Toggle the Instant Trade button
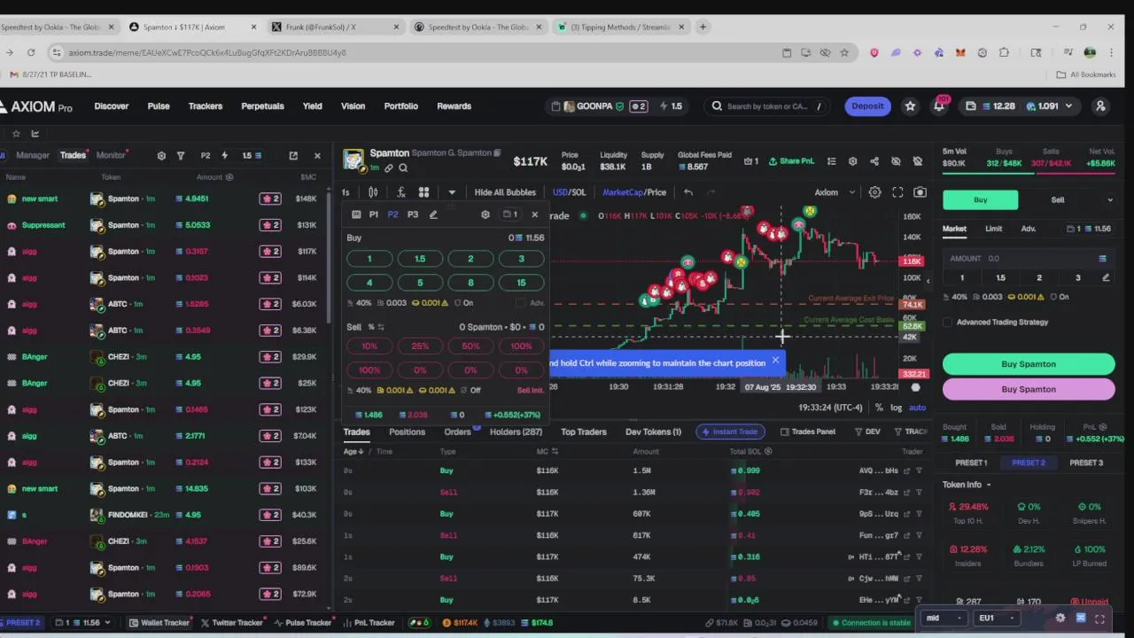The width and height of the screenshot is (1134, 638). 728,432
